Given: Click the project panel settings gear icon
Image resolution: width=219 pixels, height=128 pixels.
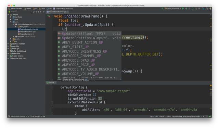Looking at the screenshot, I should (40, 12).
